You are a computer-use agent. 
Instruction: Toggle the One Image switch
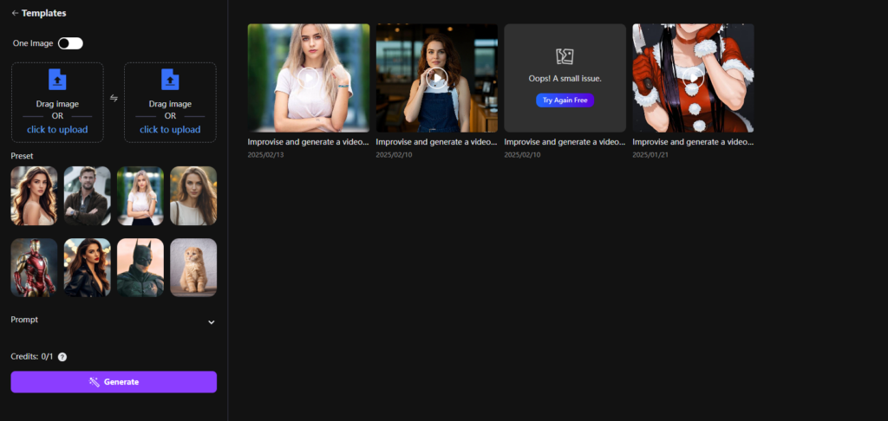click(70, 43)
